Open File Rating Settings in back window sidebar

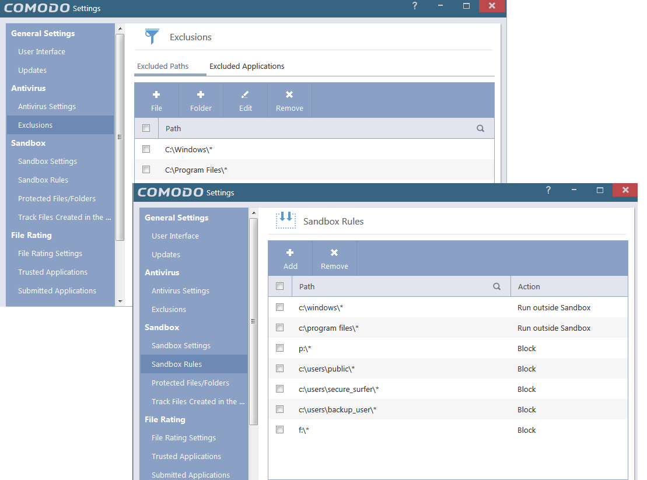tap(50, 254)
